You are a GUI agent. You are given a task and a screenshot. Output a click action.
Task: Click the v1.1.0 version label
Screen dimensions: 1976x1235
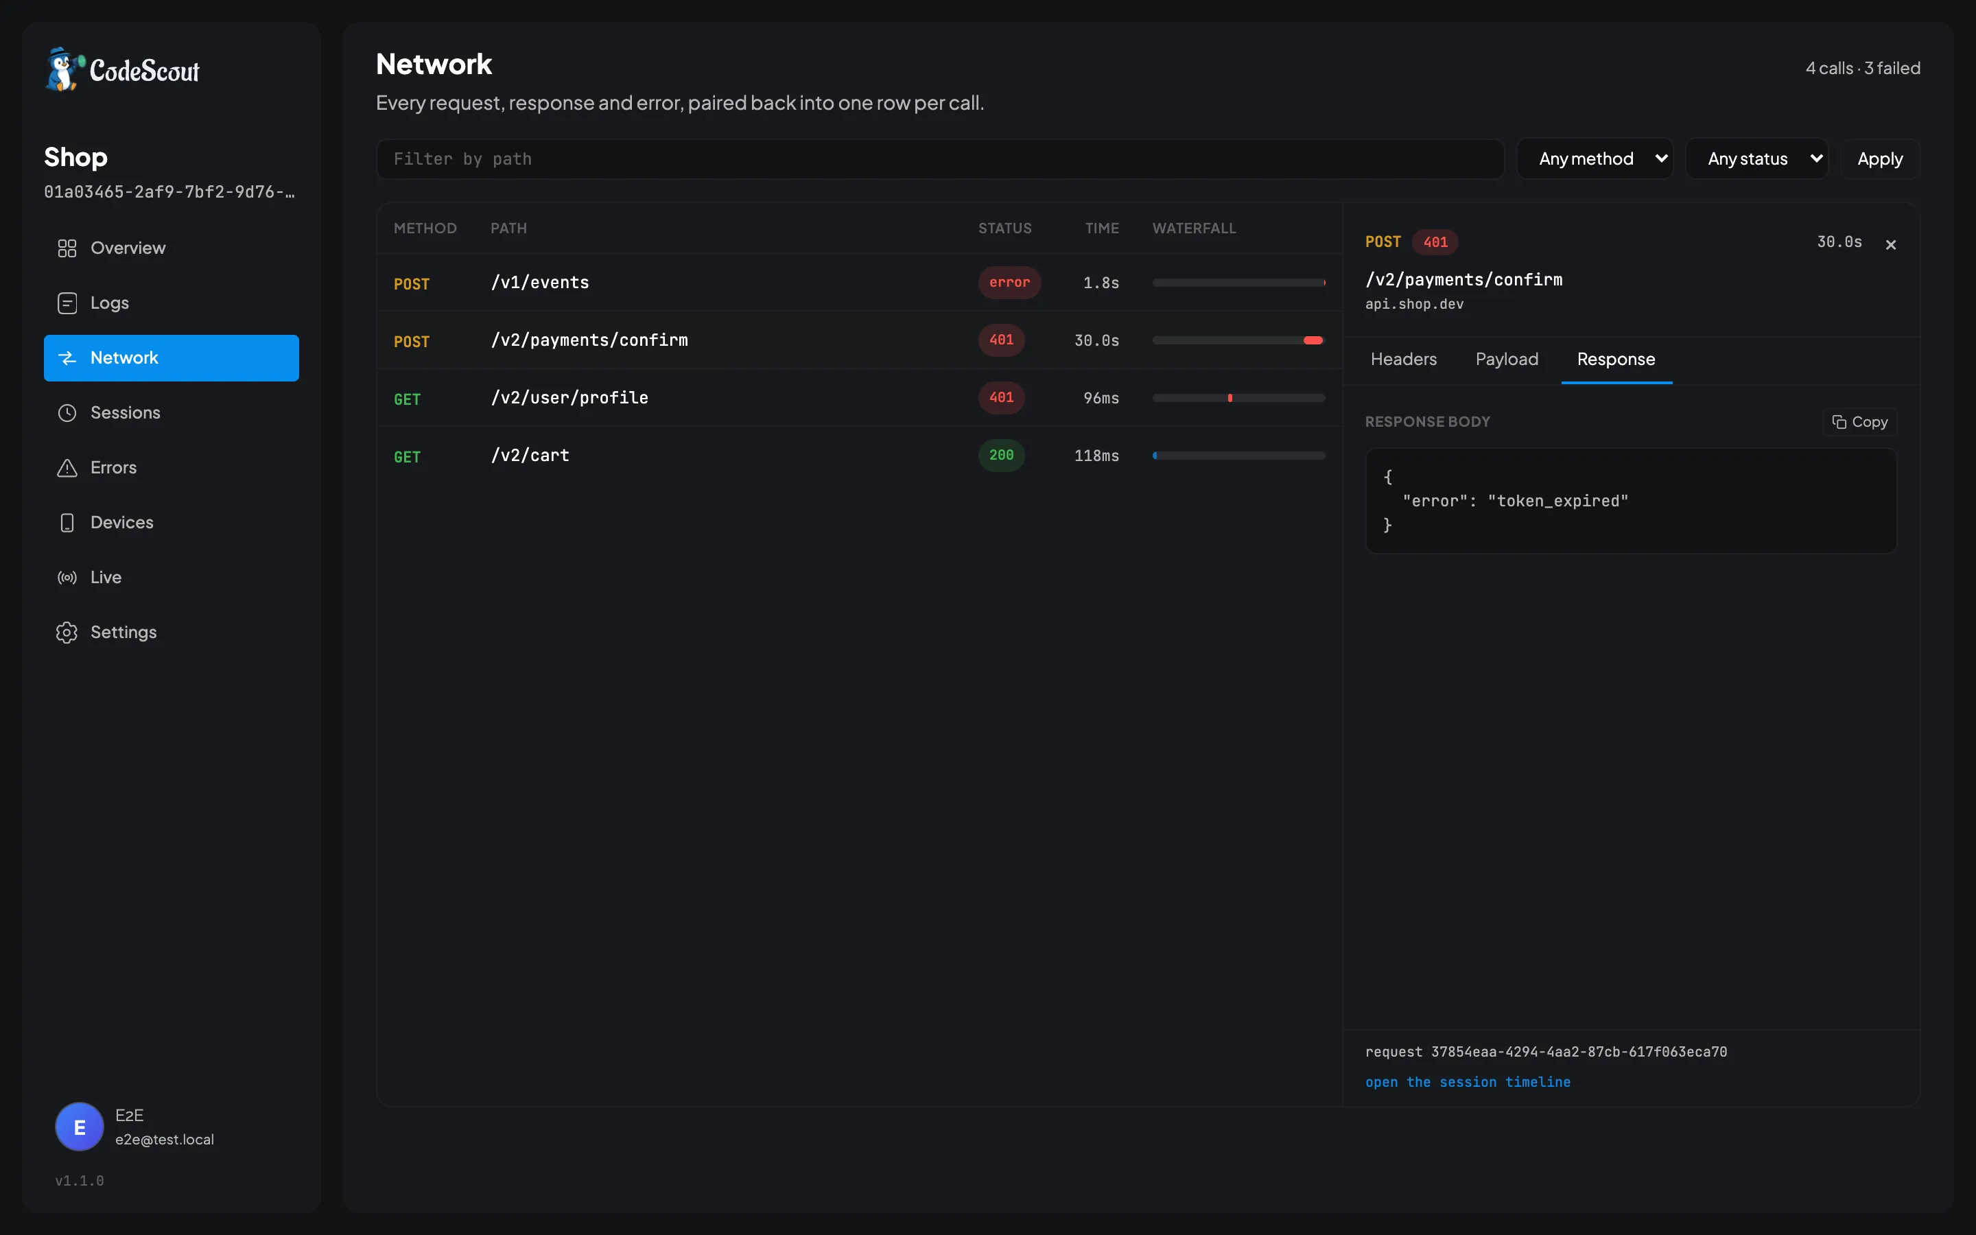(79, 1181)
